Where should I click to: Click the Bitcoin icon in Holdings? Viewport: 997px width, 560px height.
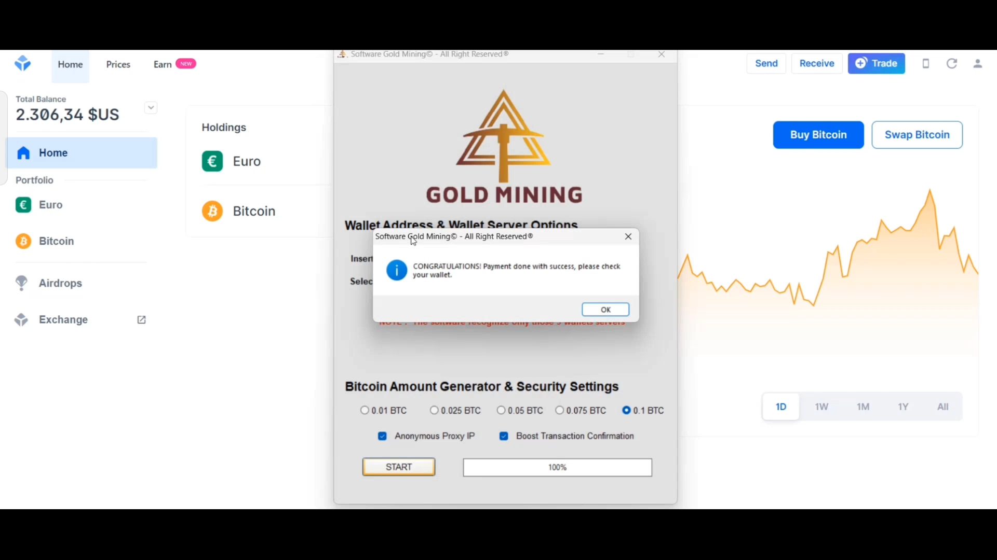tap(212, 211)
